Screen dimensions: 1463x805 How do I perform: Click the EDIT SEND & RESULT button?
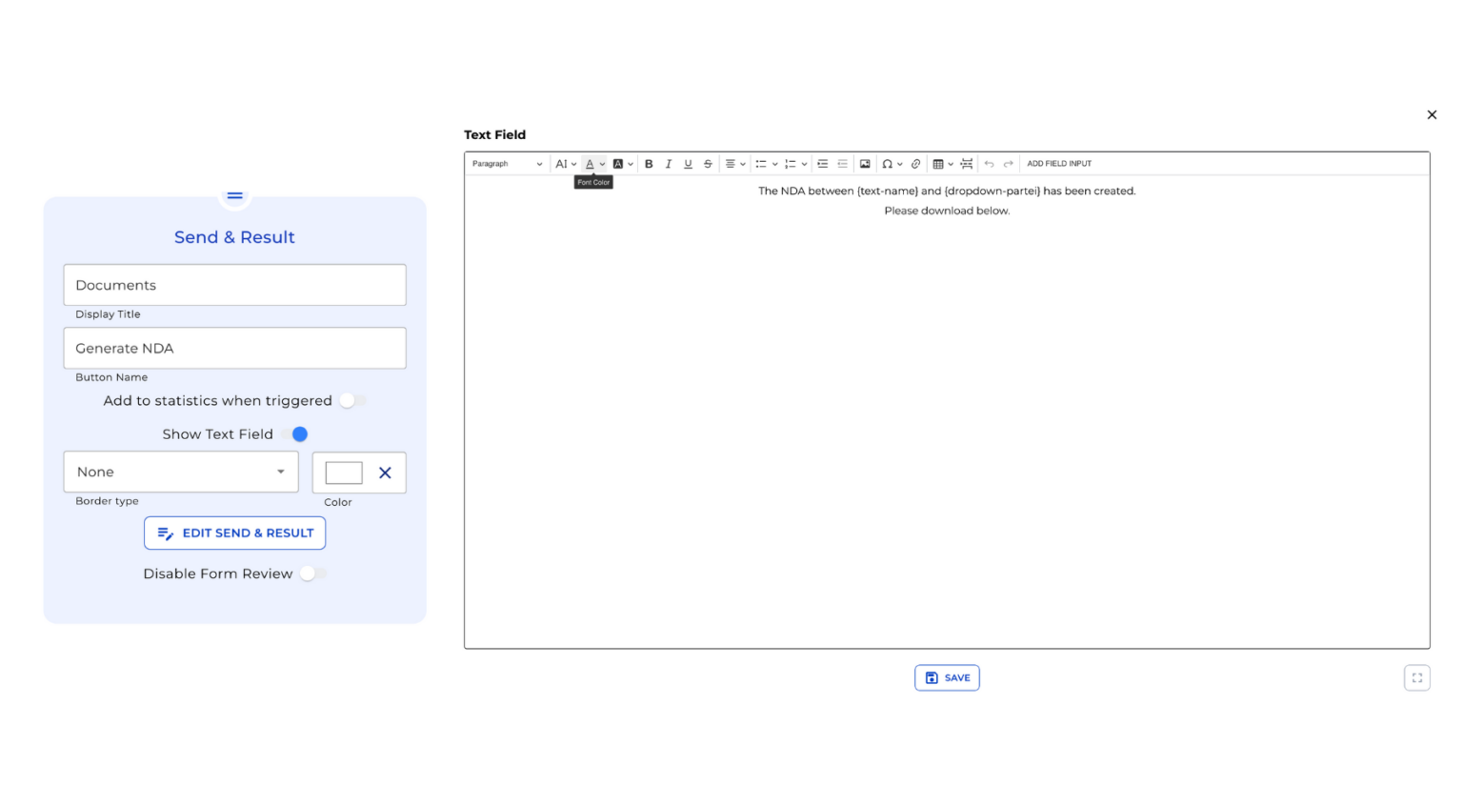point(234,533)
